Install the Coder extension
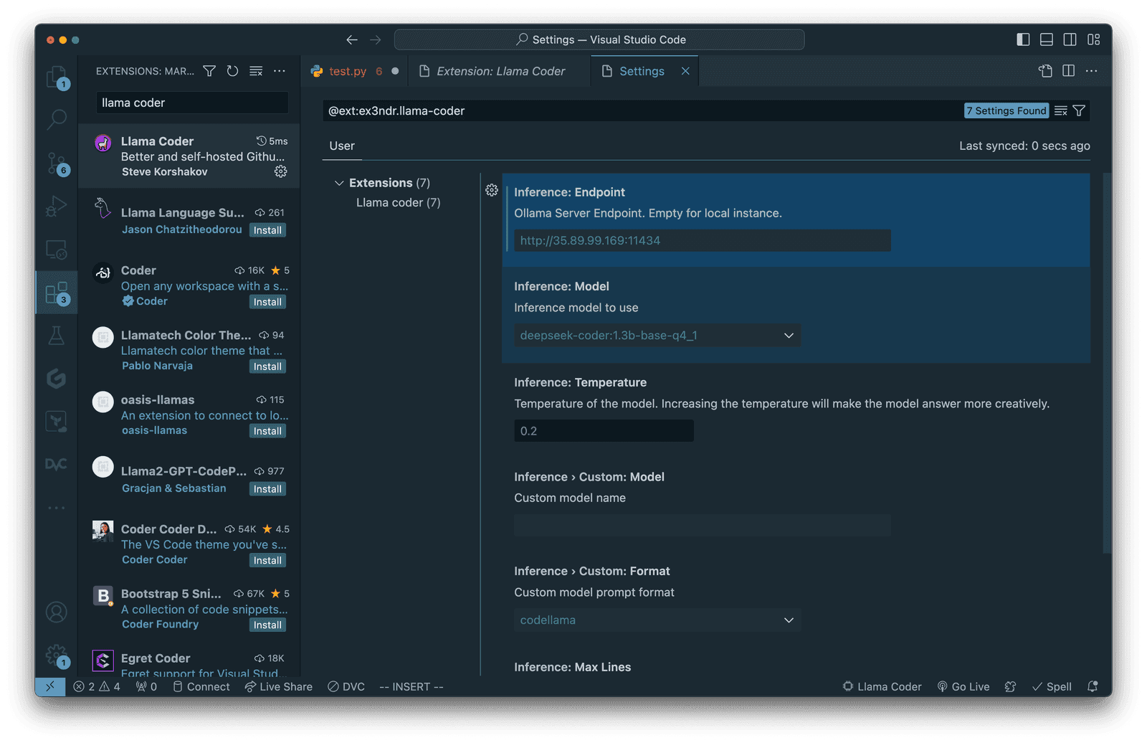 [x=267, y=302]
